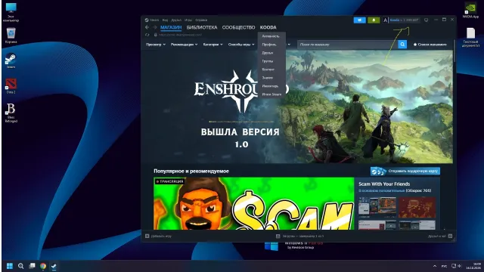
Task: Select the NVIDIA App desktop shortcut
Action: [x=470, y=10]
